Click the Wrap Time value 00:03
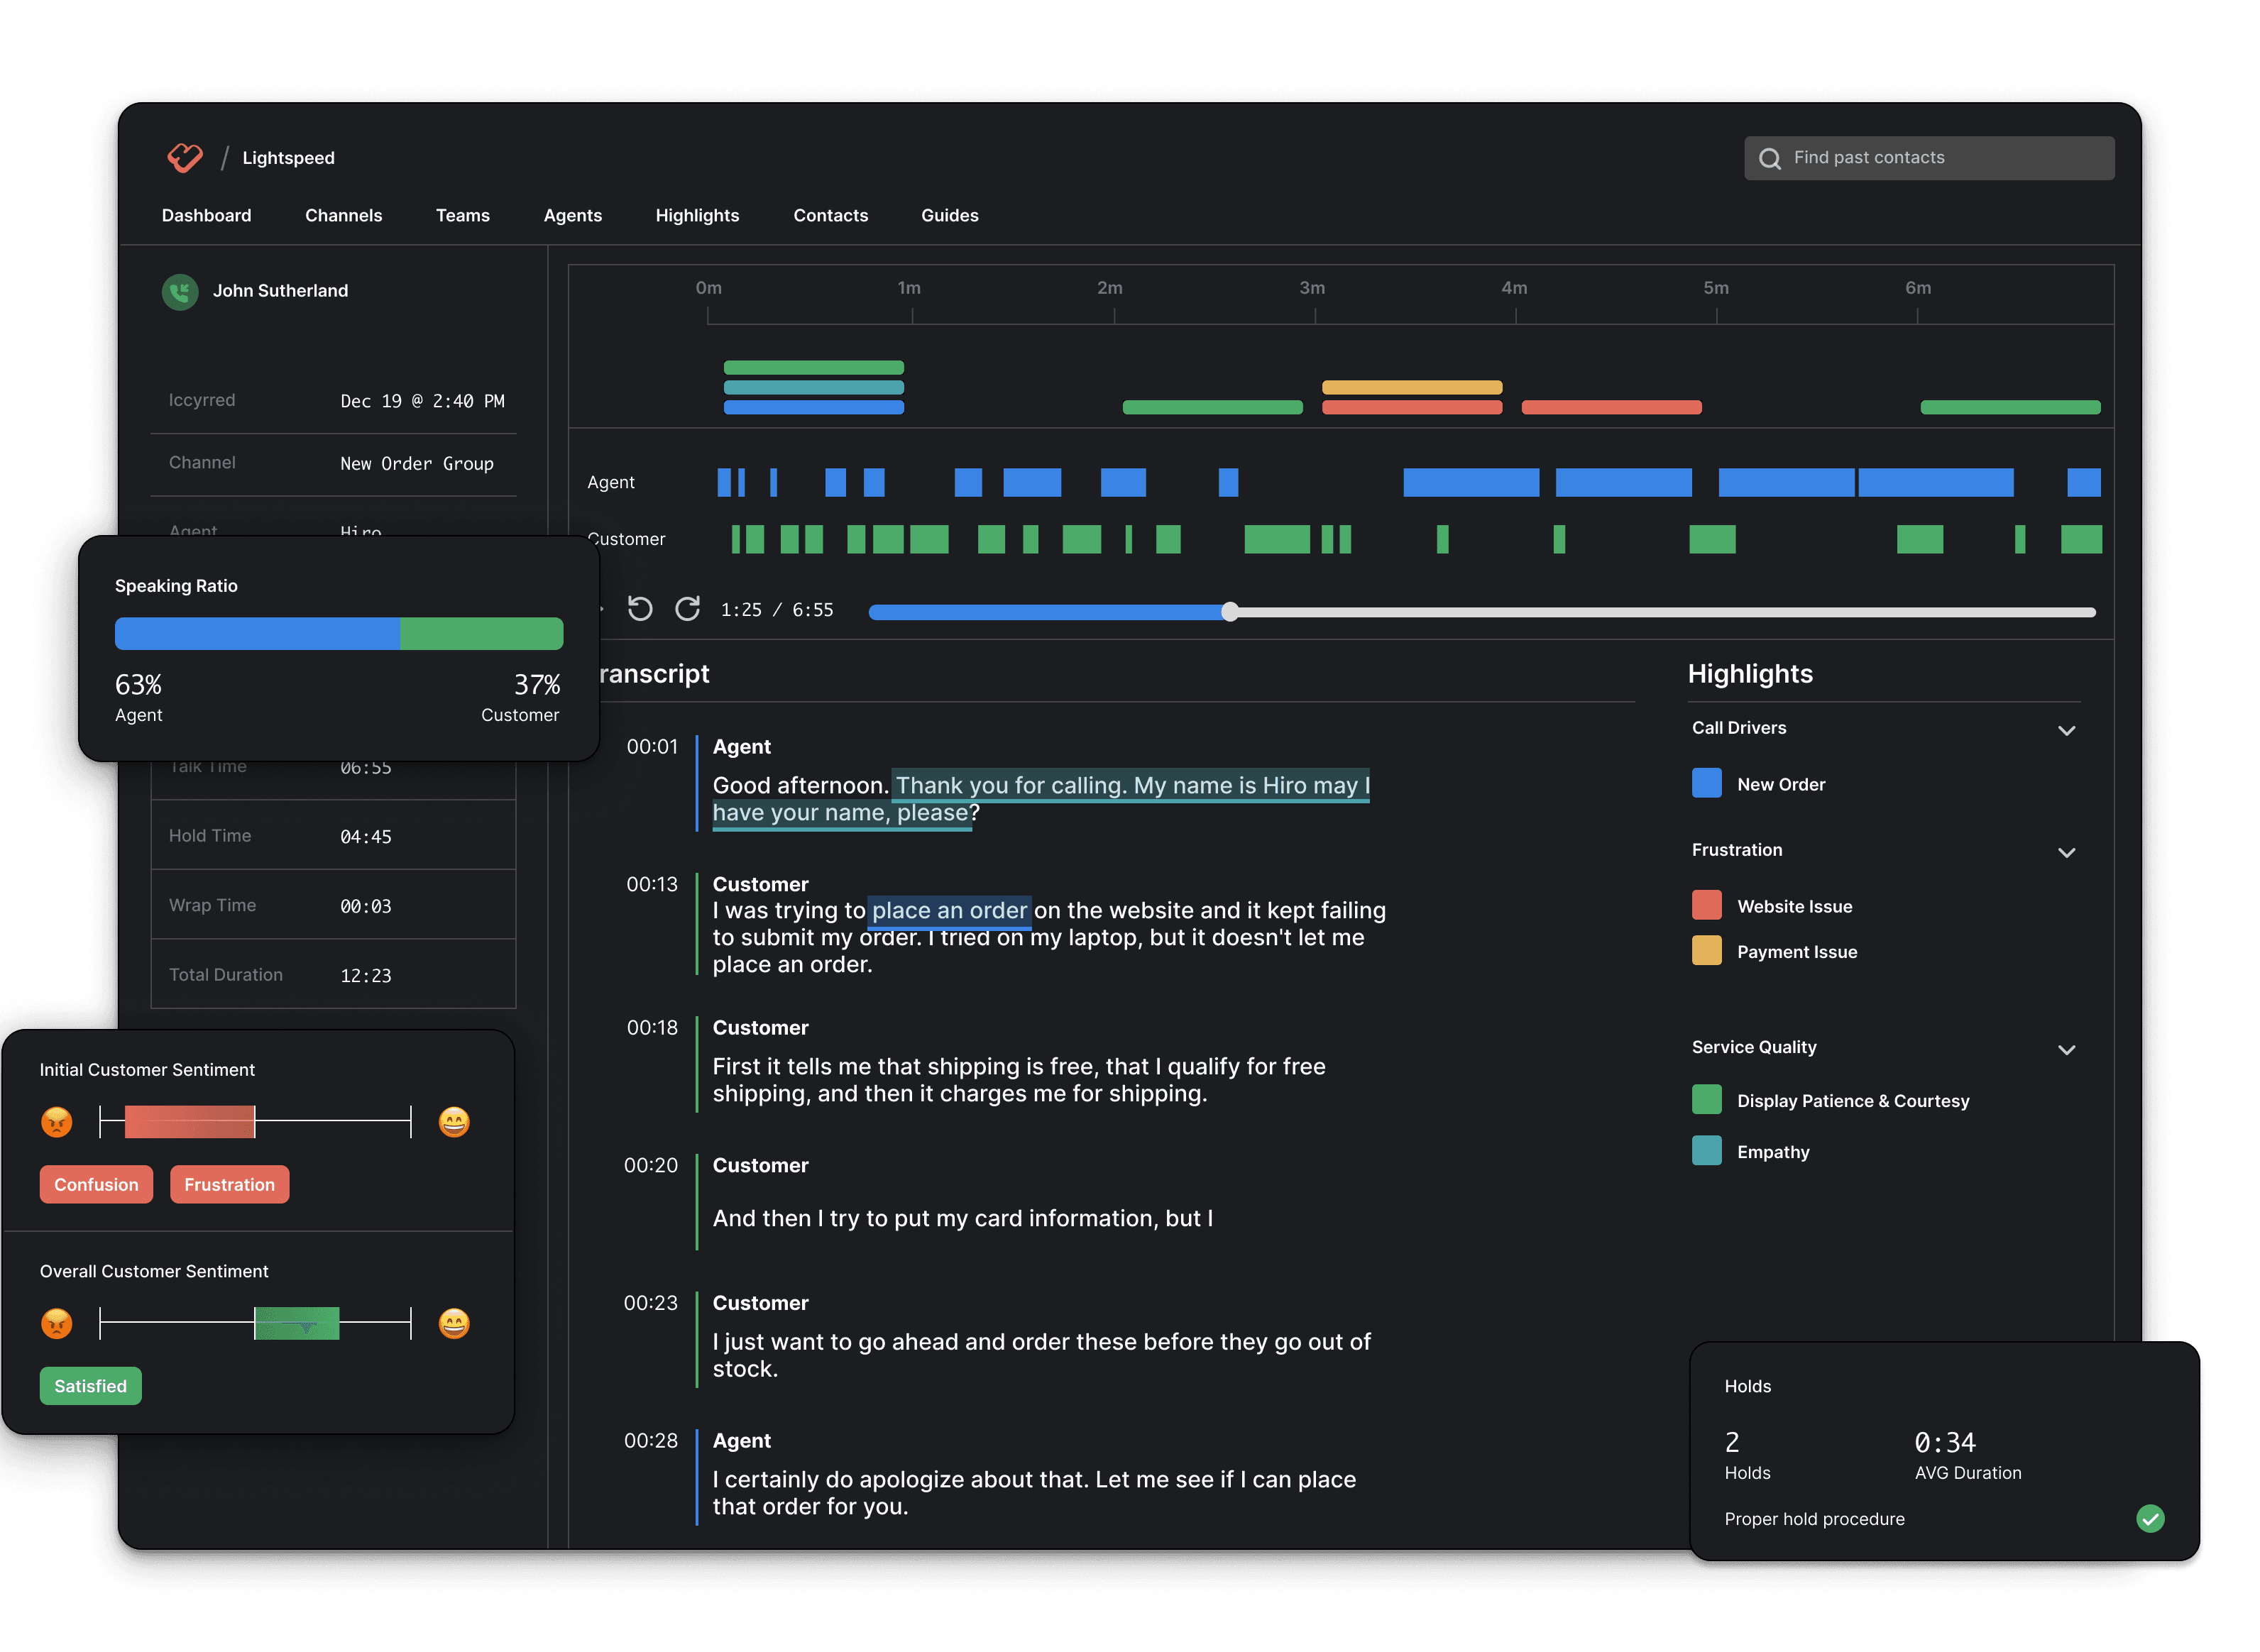Image resolution: width=2260 pixels, height=1652 pixels. [x=366, y=906]
